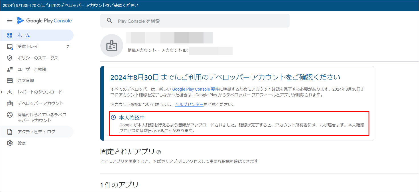Click the account verification card title
The image size is (419, 192).
pos(225,77)
